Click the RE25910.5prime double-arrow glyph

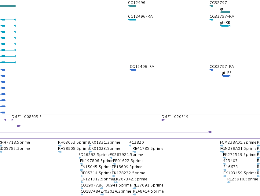point(229,182)
